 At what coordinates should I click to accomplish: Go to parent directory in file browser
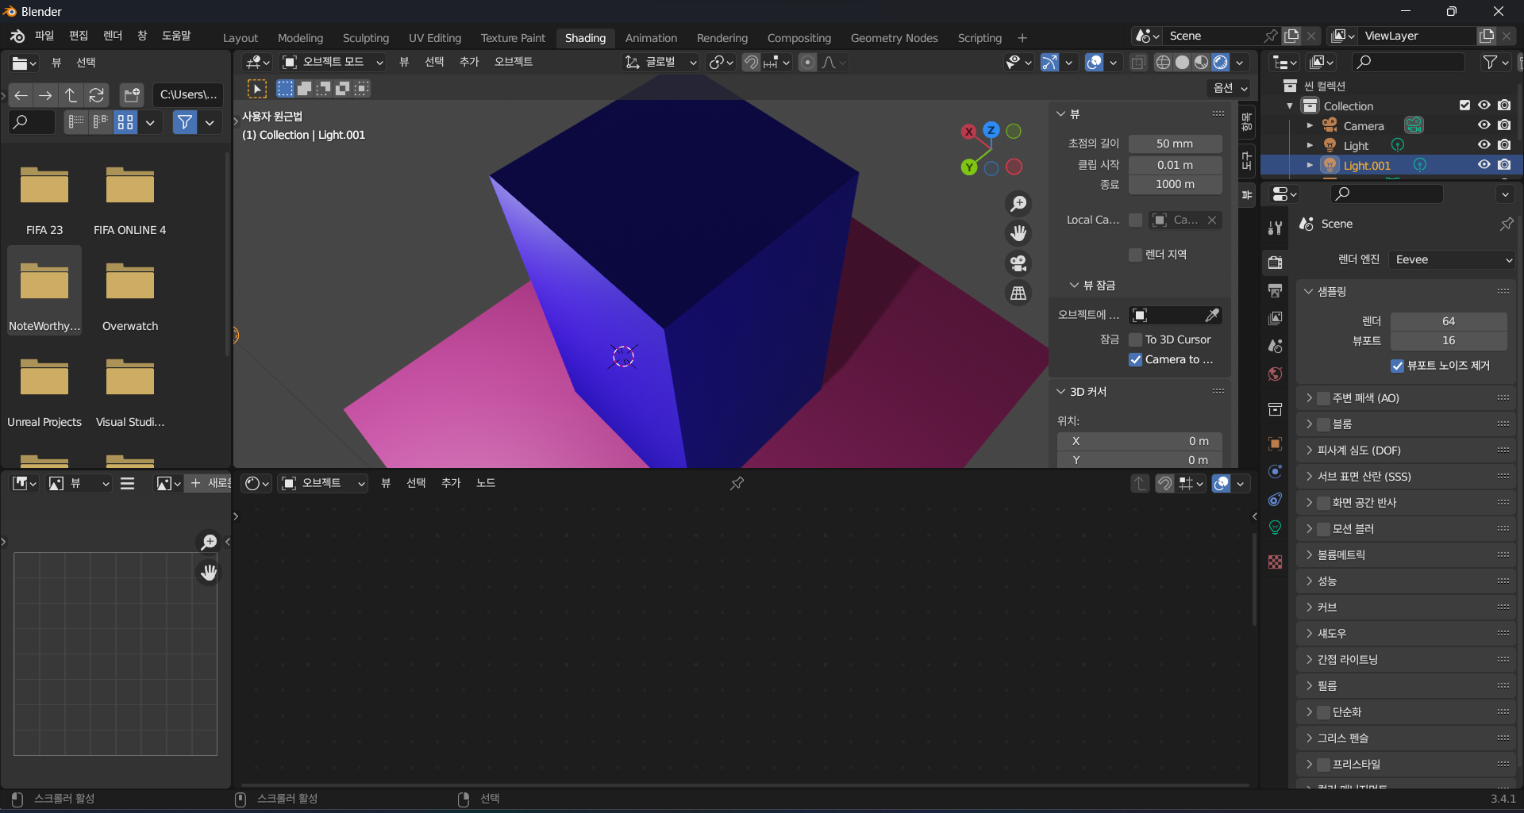(x=71, y=95)
